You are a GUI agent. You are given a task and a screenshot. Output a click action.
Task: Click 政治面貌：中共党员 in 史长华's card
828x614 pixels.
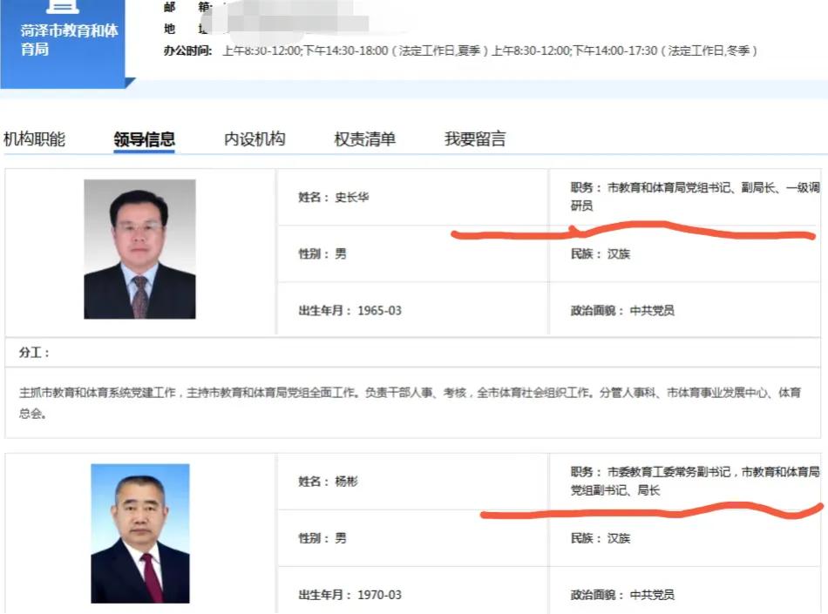click(622, 311)
